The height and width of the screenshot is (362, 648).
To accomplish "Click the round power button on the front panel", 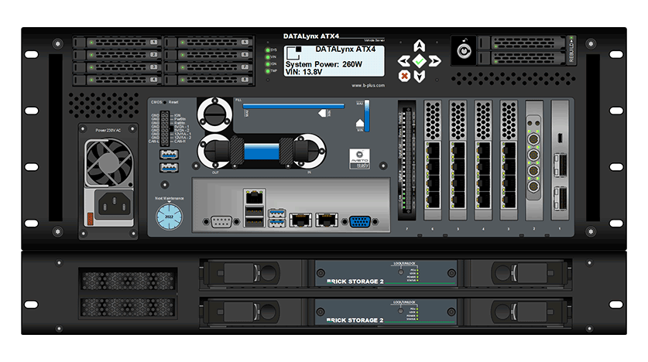I will pos(464,52).
